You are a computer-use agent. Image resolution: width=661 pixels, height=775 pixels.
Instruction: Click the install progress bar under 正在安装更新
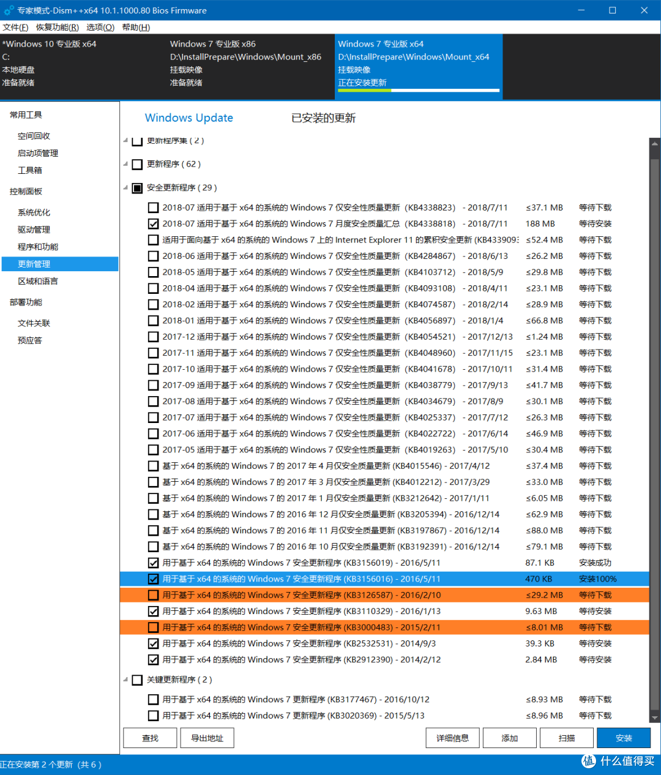click(419, 91)
